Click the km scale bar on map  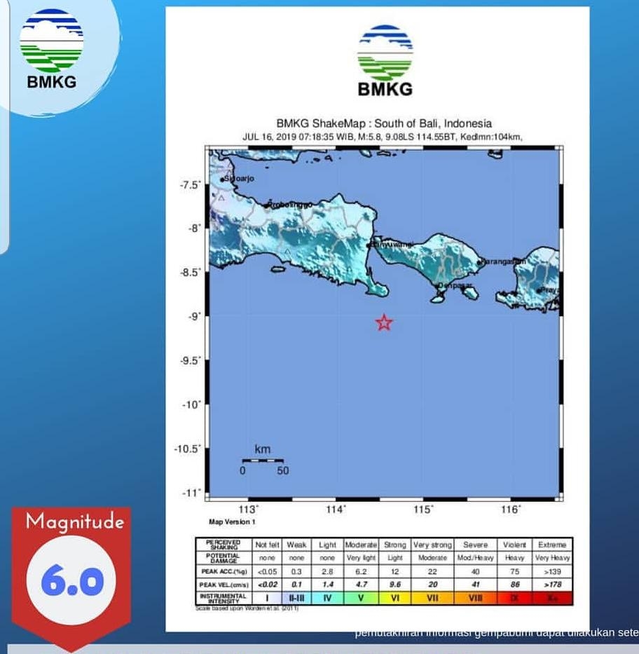click(262, 461)
